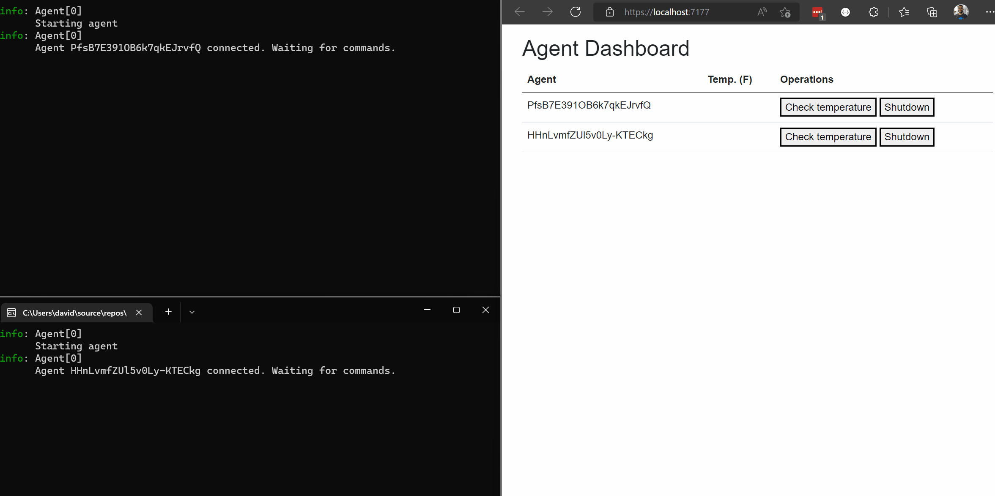Check temperature for agent PfsB7E391OB6k7qkEJrvfQ

(828, 107)
